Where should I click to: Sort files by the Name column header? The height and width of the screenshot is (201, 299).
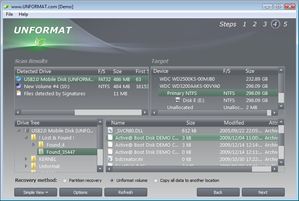(118, 123)
